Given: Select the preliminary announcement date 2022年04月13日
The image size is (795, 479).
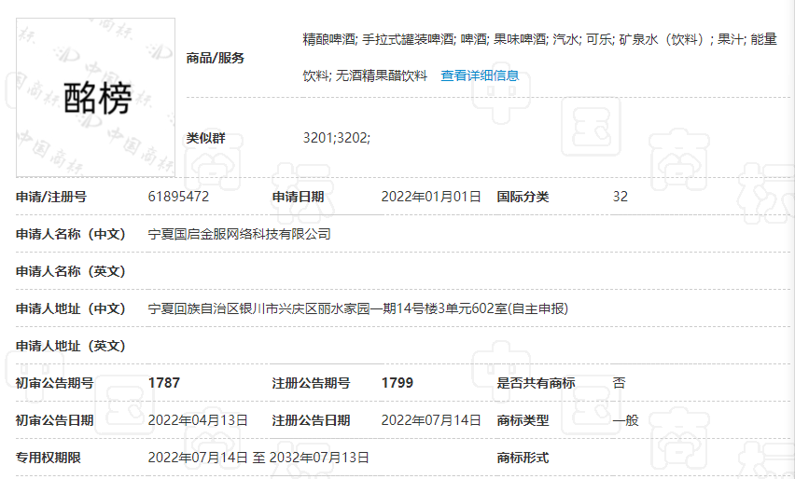Looking at the screenshot, I should click(x=198, y=420).
